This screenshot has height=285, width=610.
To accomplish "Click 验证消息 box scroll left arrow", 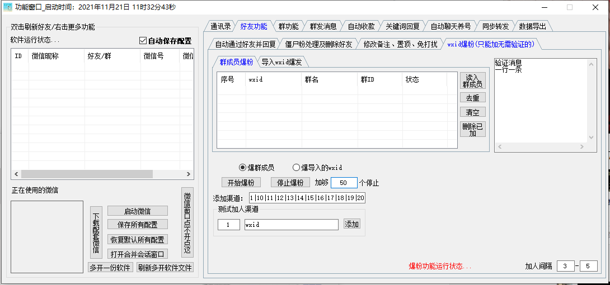I will point(500,147).
